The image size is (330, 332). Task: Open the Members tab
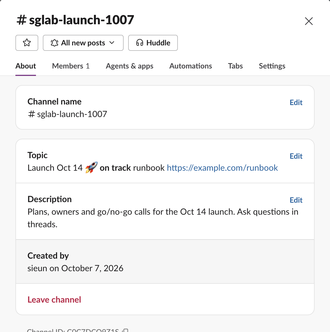71,66
